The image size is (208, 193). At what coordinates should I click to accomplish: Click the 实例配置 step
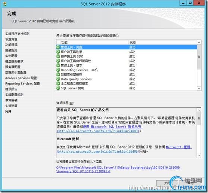click(11, 56)
